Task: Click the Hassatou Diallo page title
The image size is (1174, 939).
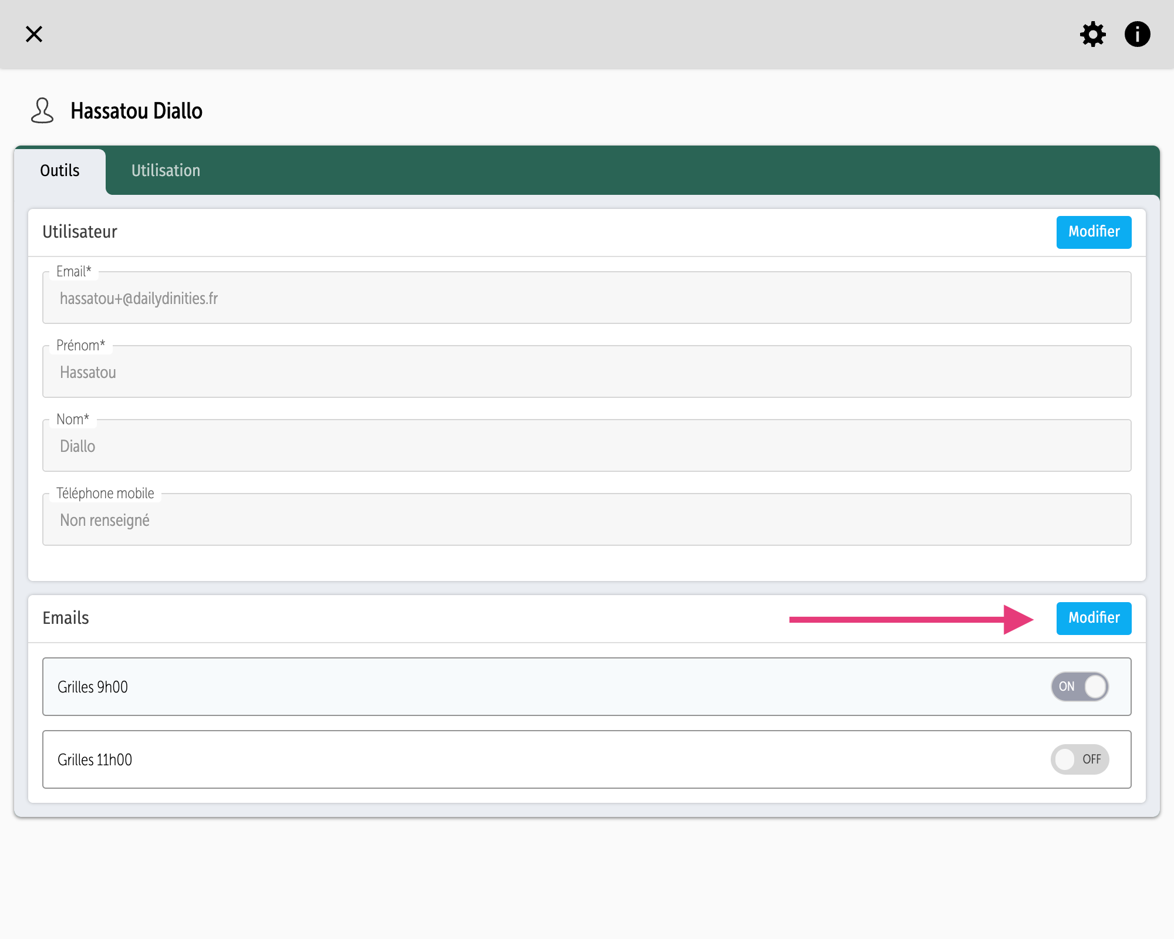Action: (x=136, y=111)
